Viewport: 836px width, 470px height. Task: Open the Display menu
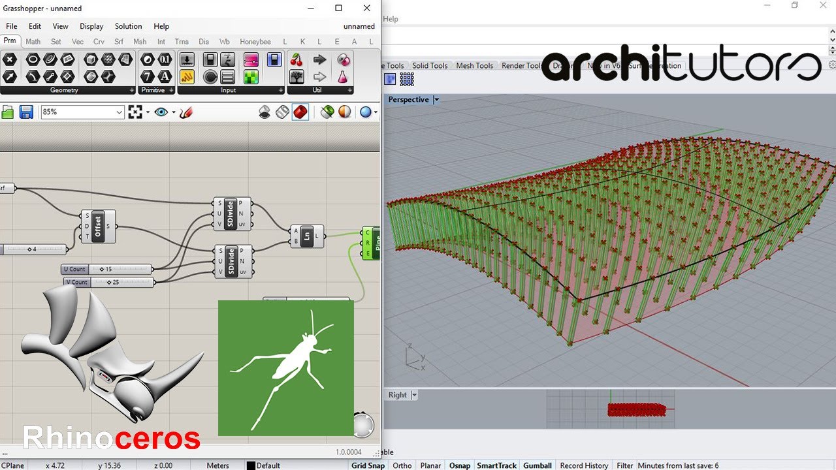tap(91, 26)
